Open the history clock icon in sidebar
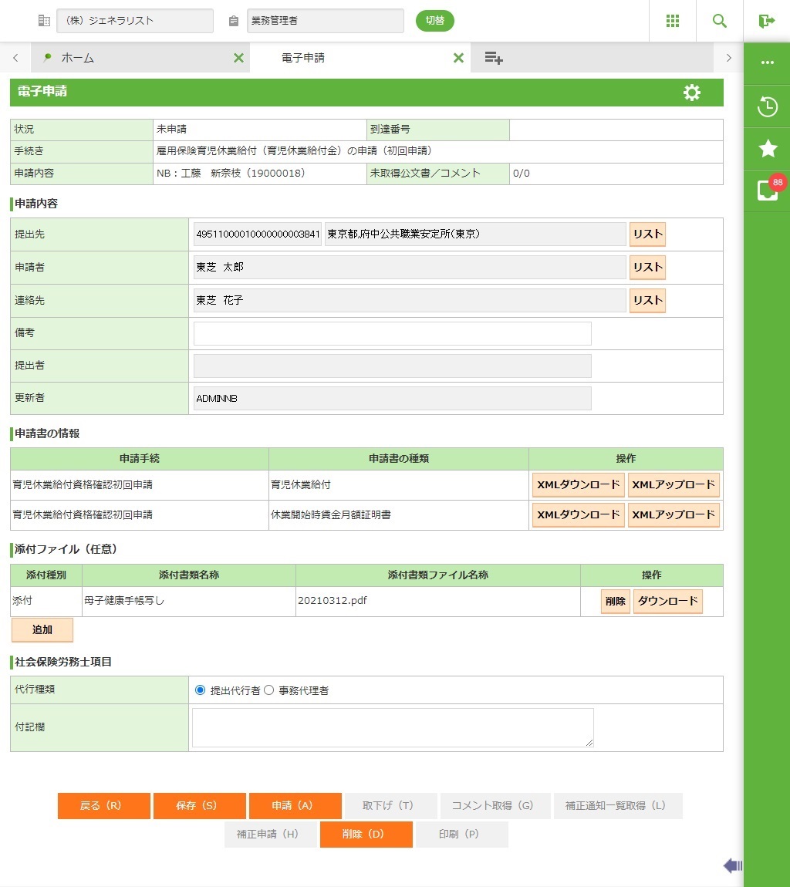The width and height of the screenshot is (790, 887). (767, 106)
